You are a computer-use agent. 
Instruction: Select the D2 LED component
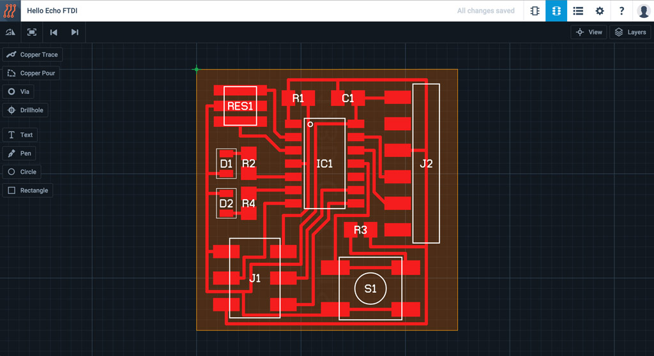(x=226, y=204)
